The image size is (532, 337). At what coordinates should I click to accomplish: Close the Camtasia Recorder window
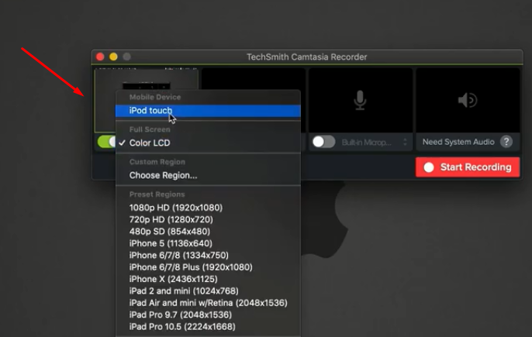click(x=100, y=57)
